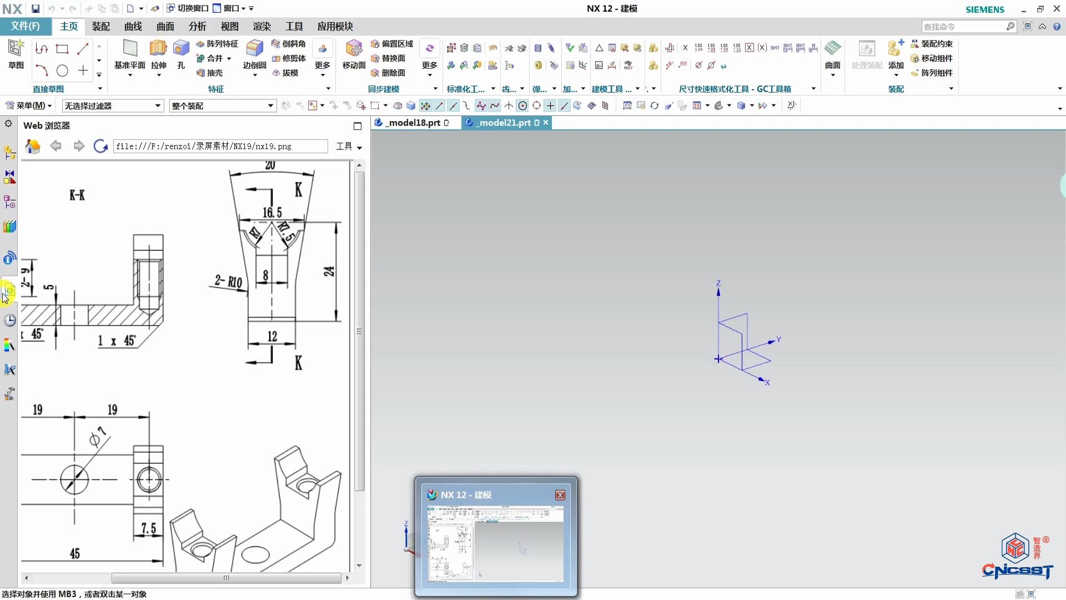Screen dimensions: 1066x600
Task: Open the 工具 dropdown in Web browser
Action: (349, 146)
